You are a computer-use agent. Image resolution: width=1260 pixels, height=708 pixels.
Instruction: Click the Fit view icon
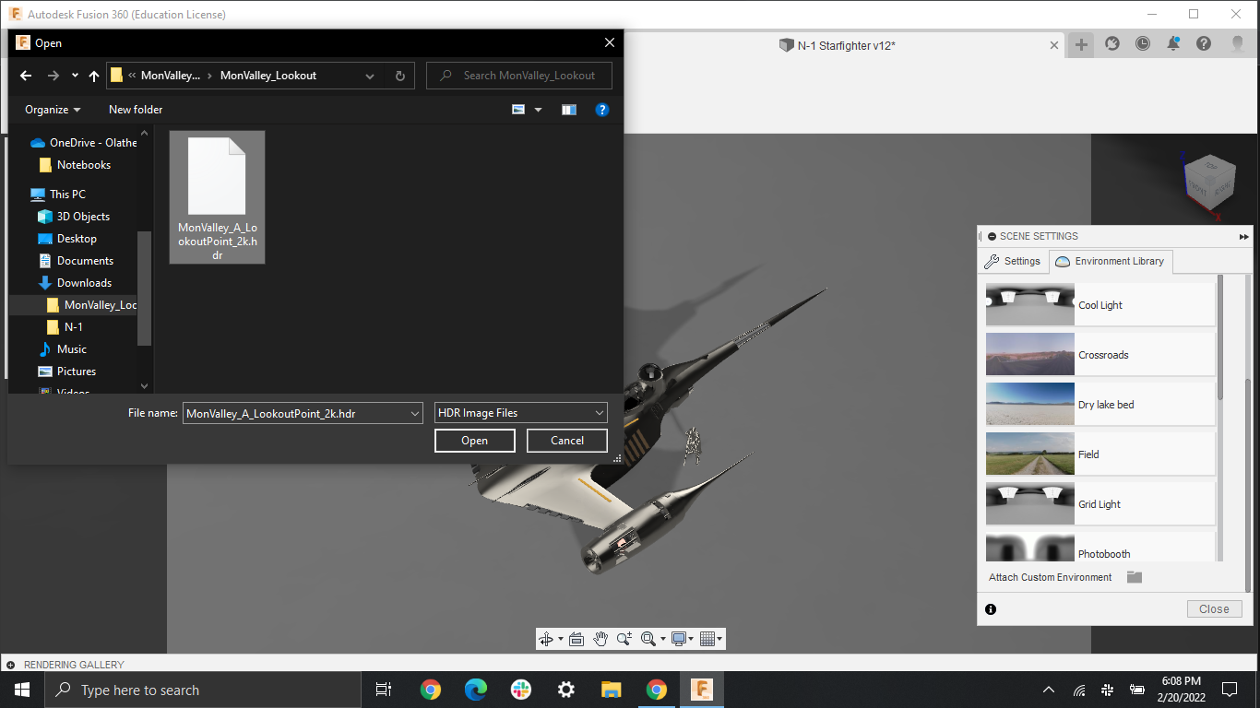[648, 638]
